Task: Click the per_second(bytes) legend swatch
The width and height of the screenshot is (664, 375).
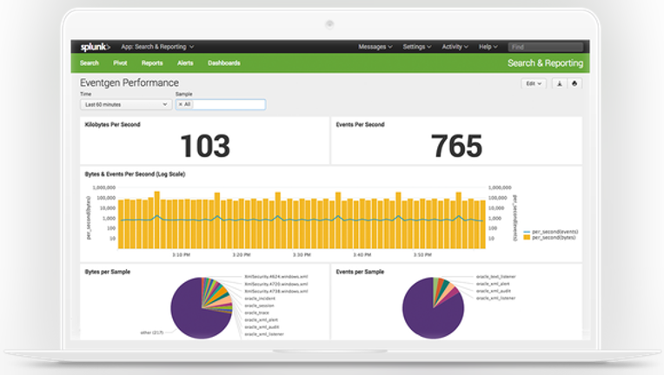Action: pyautogui.click(x=527, y=238)
